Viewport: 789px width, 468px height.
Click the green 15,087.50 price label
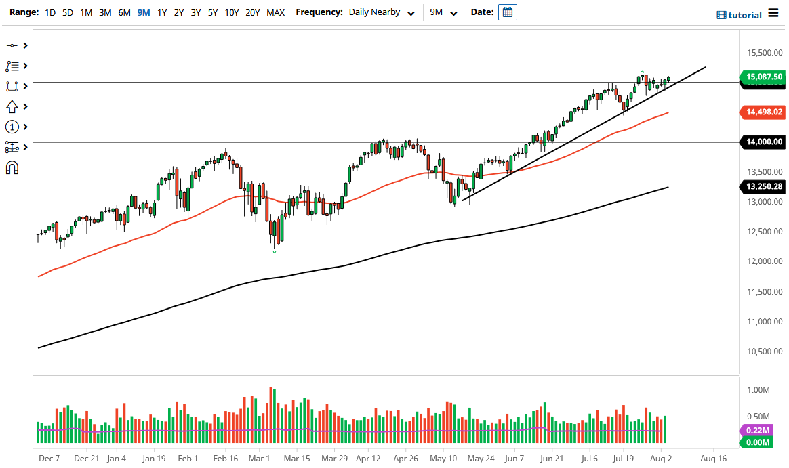coord(763,77)
